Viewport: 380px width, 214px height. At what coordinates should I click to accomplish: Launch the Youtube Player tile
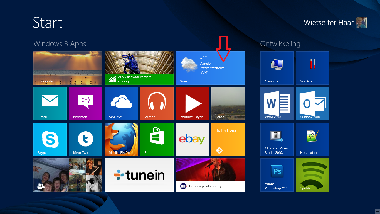coord(193,104)
